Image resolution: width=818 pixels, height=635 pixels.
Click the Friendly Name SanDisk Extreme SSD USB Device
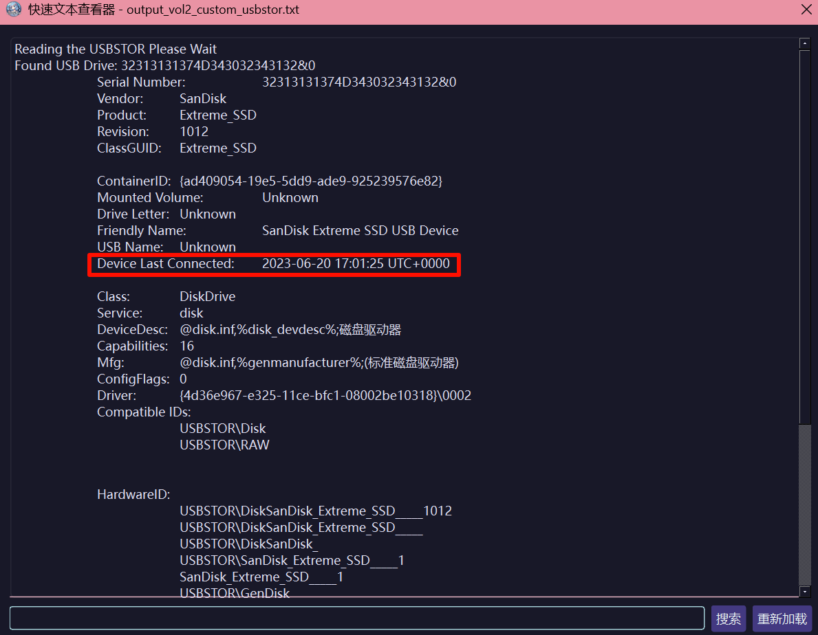pos(360,231)
